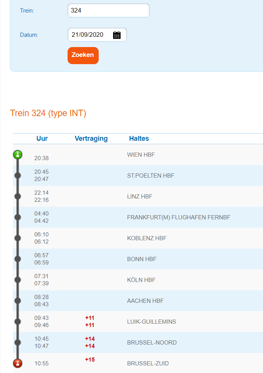Screen dimensions: 263x373
Task: Click the +15 delay at Brussel-Zuid
Action: coord(90,360)
